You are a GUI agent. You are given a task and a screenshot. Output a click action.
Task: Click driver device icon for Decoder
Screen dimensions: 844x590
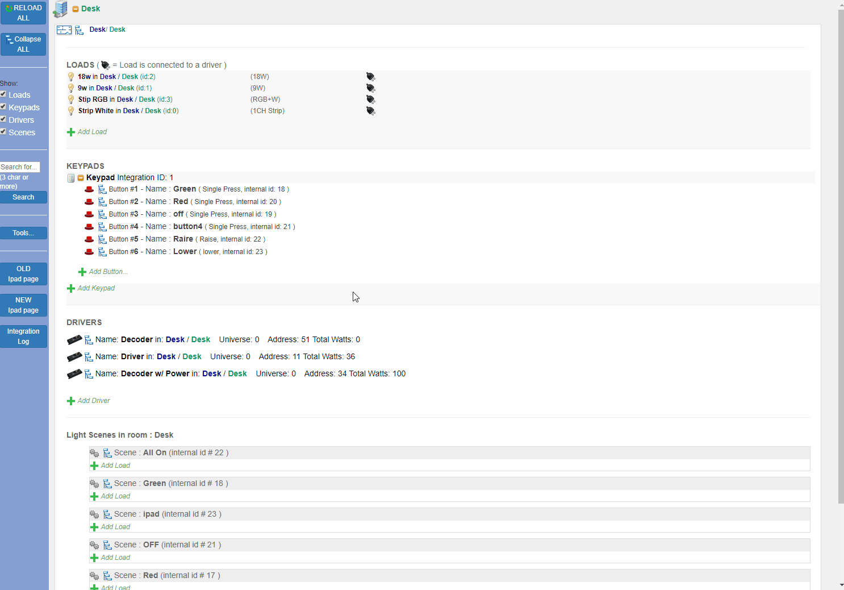[74, 340]
